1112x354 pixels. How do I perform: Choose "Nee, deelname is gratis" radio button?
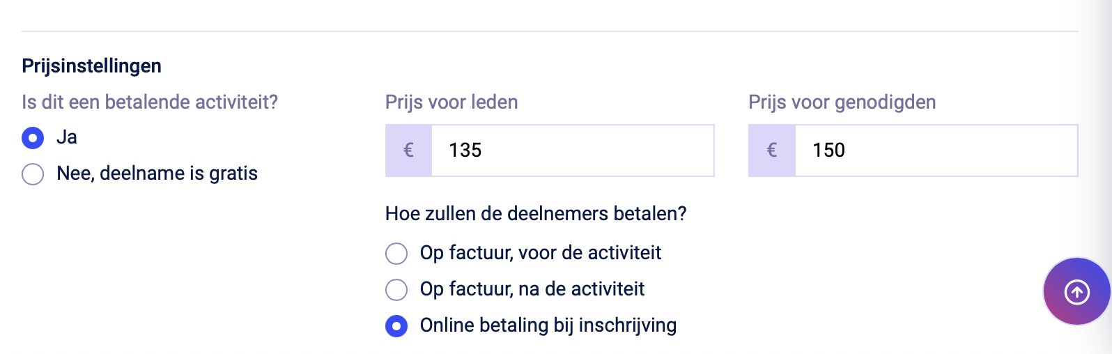(x=33, y=174)
